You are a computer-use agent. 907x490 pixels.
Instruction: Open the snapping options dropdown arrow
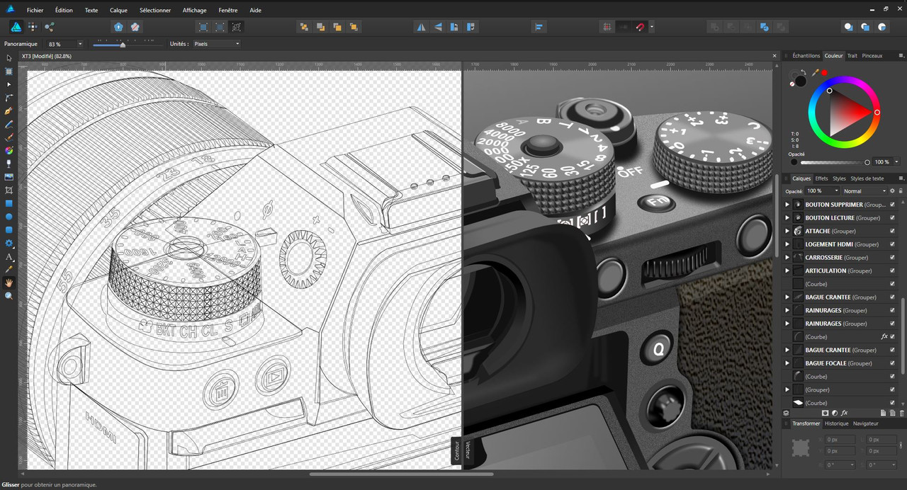[x=651, y=27]
